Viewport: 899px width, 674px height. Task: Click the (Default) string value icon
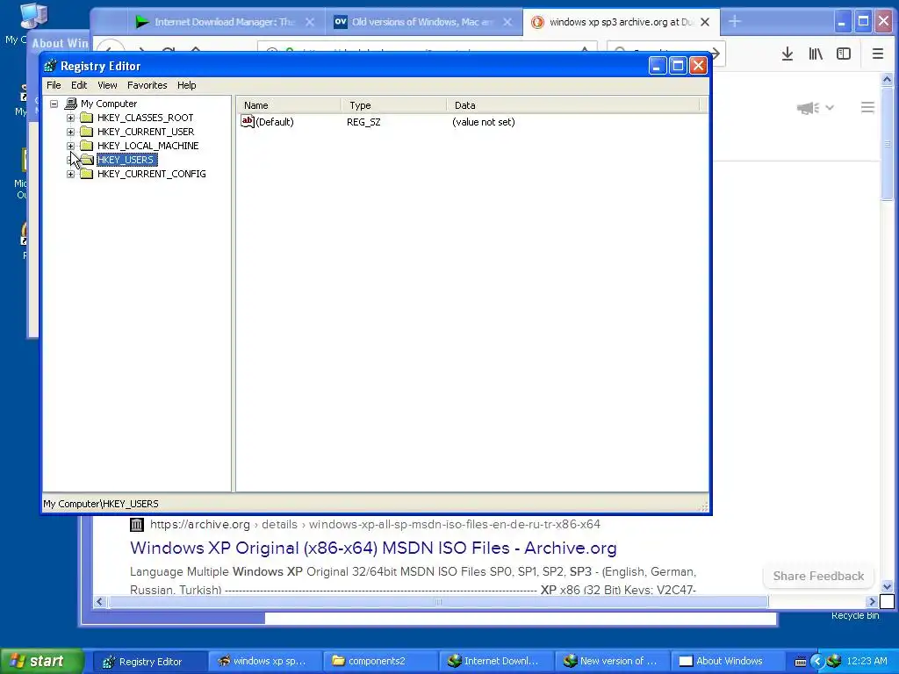tap(247, 121)
